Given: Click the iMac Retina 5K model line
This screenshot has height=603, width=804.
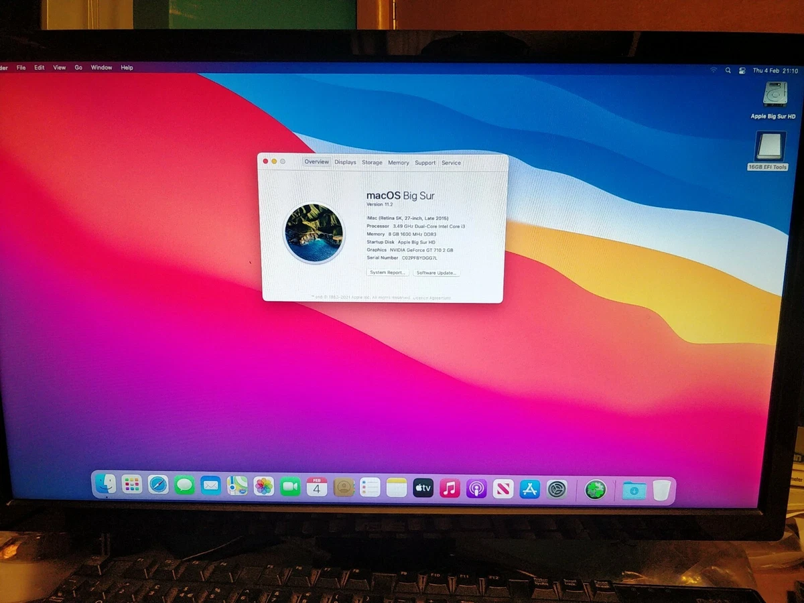Looking at the screenshot, I should click(407, 218).
